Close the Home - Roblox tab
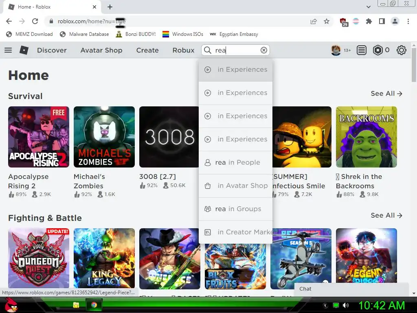417x313 pixels. click(x=94, y=7)
